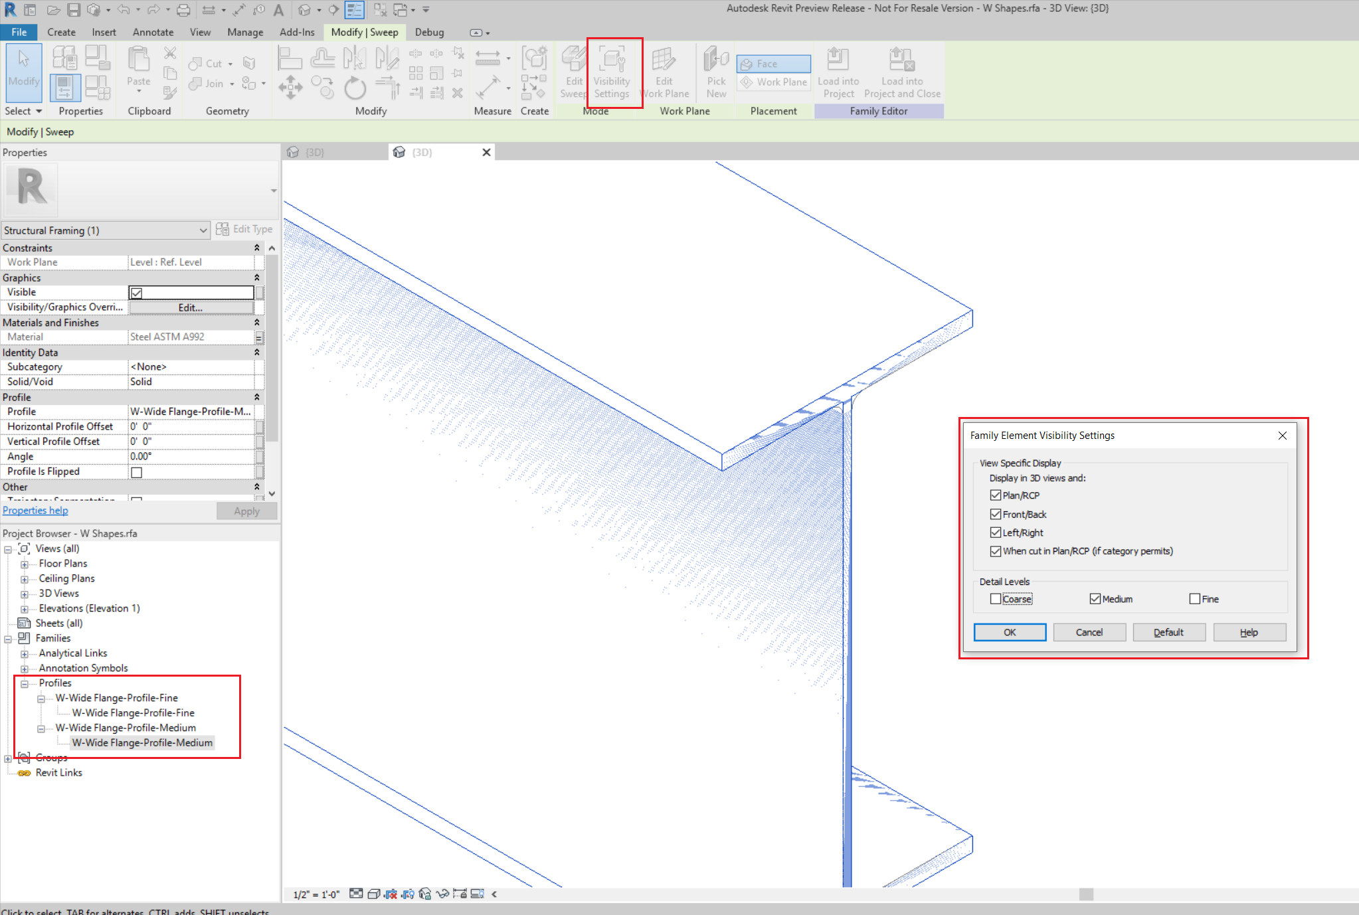Click the Profile value field W-Wide Flange-Profile-M...

click(191, 412)
